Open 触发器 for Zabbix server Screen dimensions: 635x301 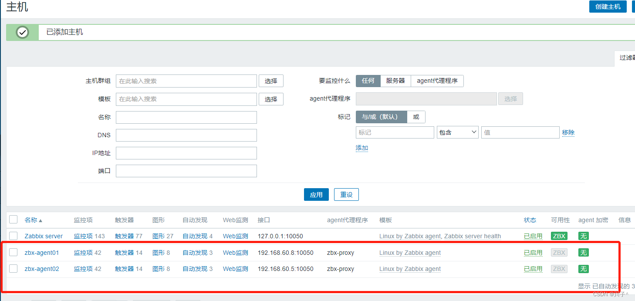[x=124, y=236]
